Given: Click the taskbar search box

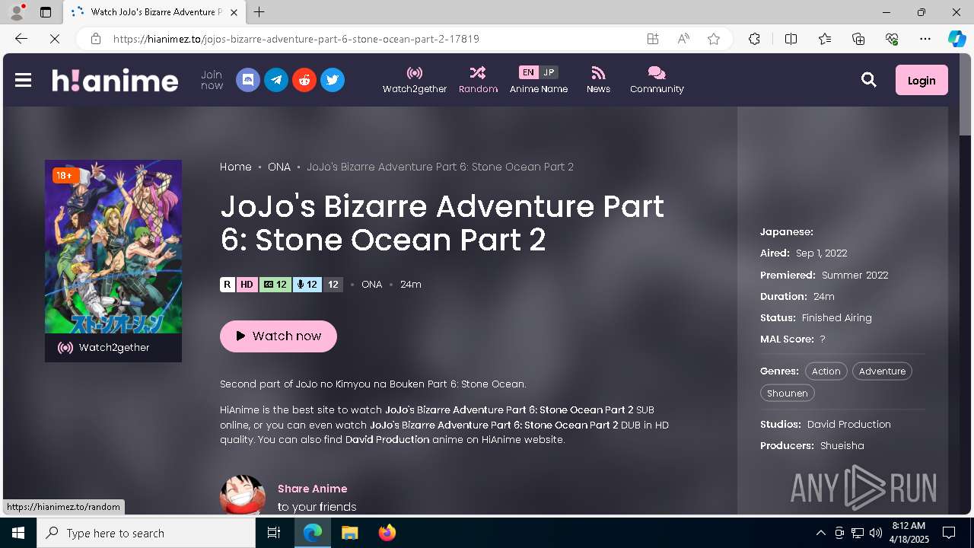Looking at the screenshot, I should tap(146, 533).
